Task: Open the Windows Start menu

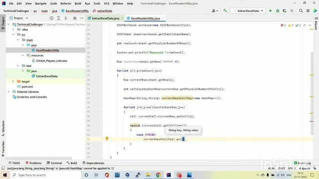Action: tap(5, 175)
